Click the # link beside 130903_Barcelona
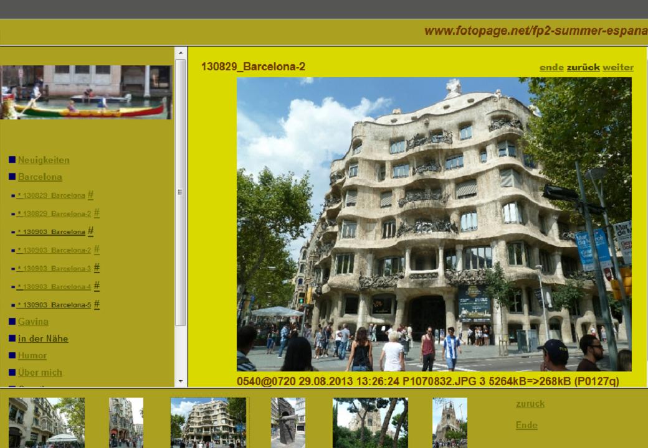 click(x=90, y=231)
